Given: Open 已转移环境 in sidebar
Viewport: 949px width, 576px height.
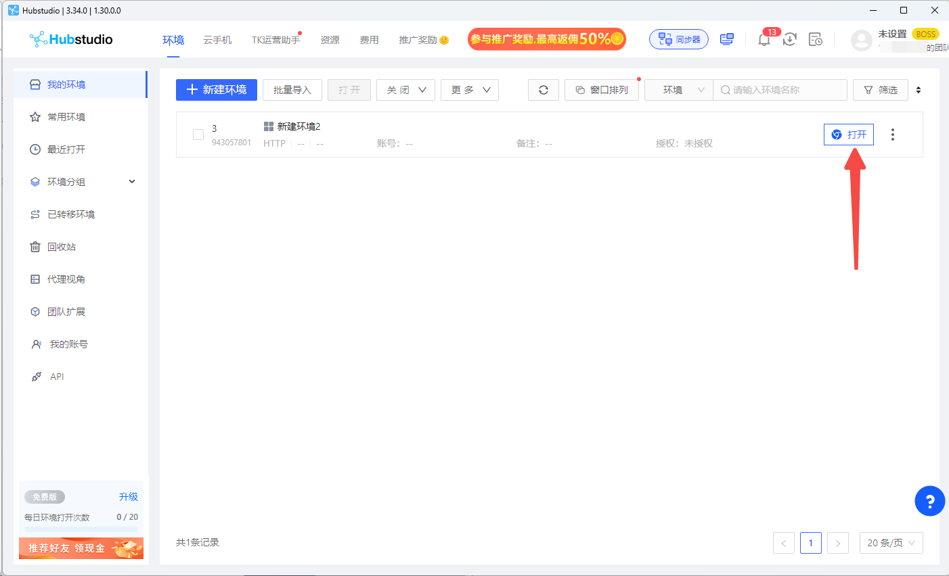Looking at the screenshot, I should (x=80, y=214).
